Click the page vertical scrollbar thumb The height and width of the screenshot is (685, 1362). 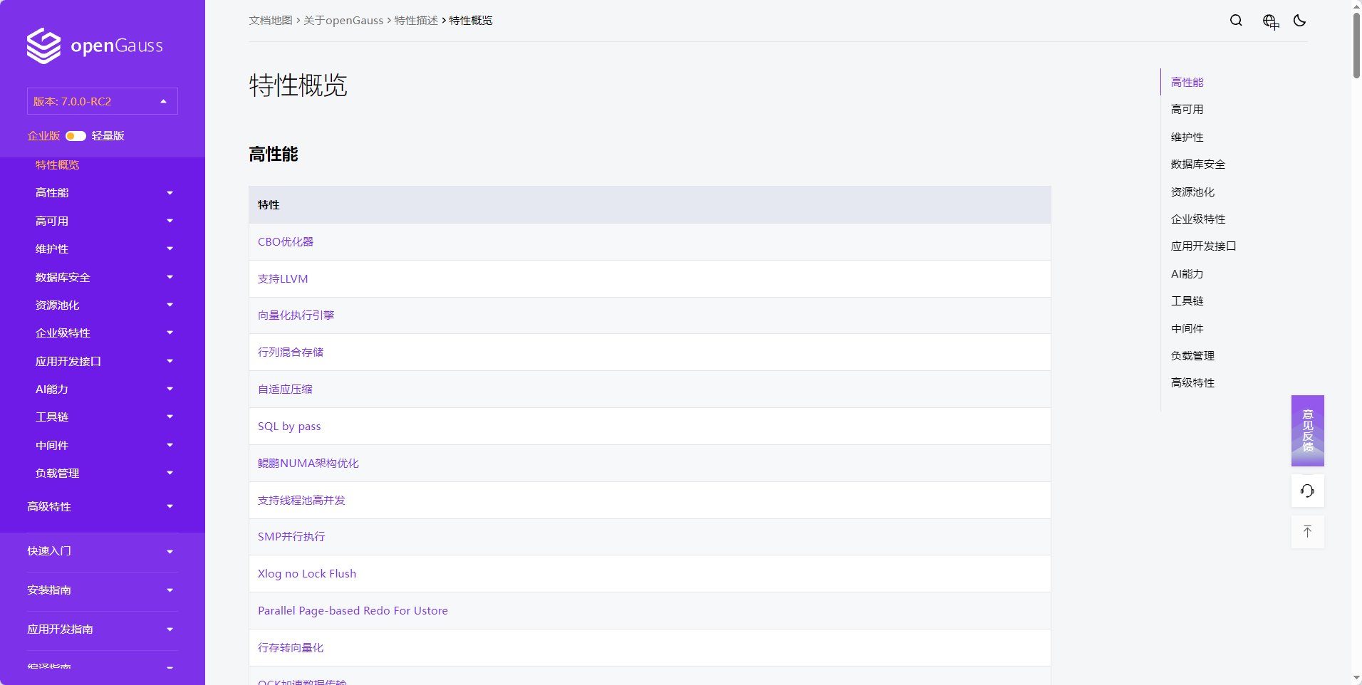[1356, 45]
